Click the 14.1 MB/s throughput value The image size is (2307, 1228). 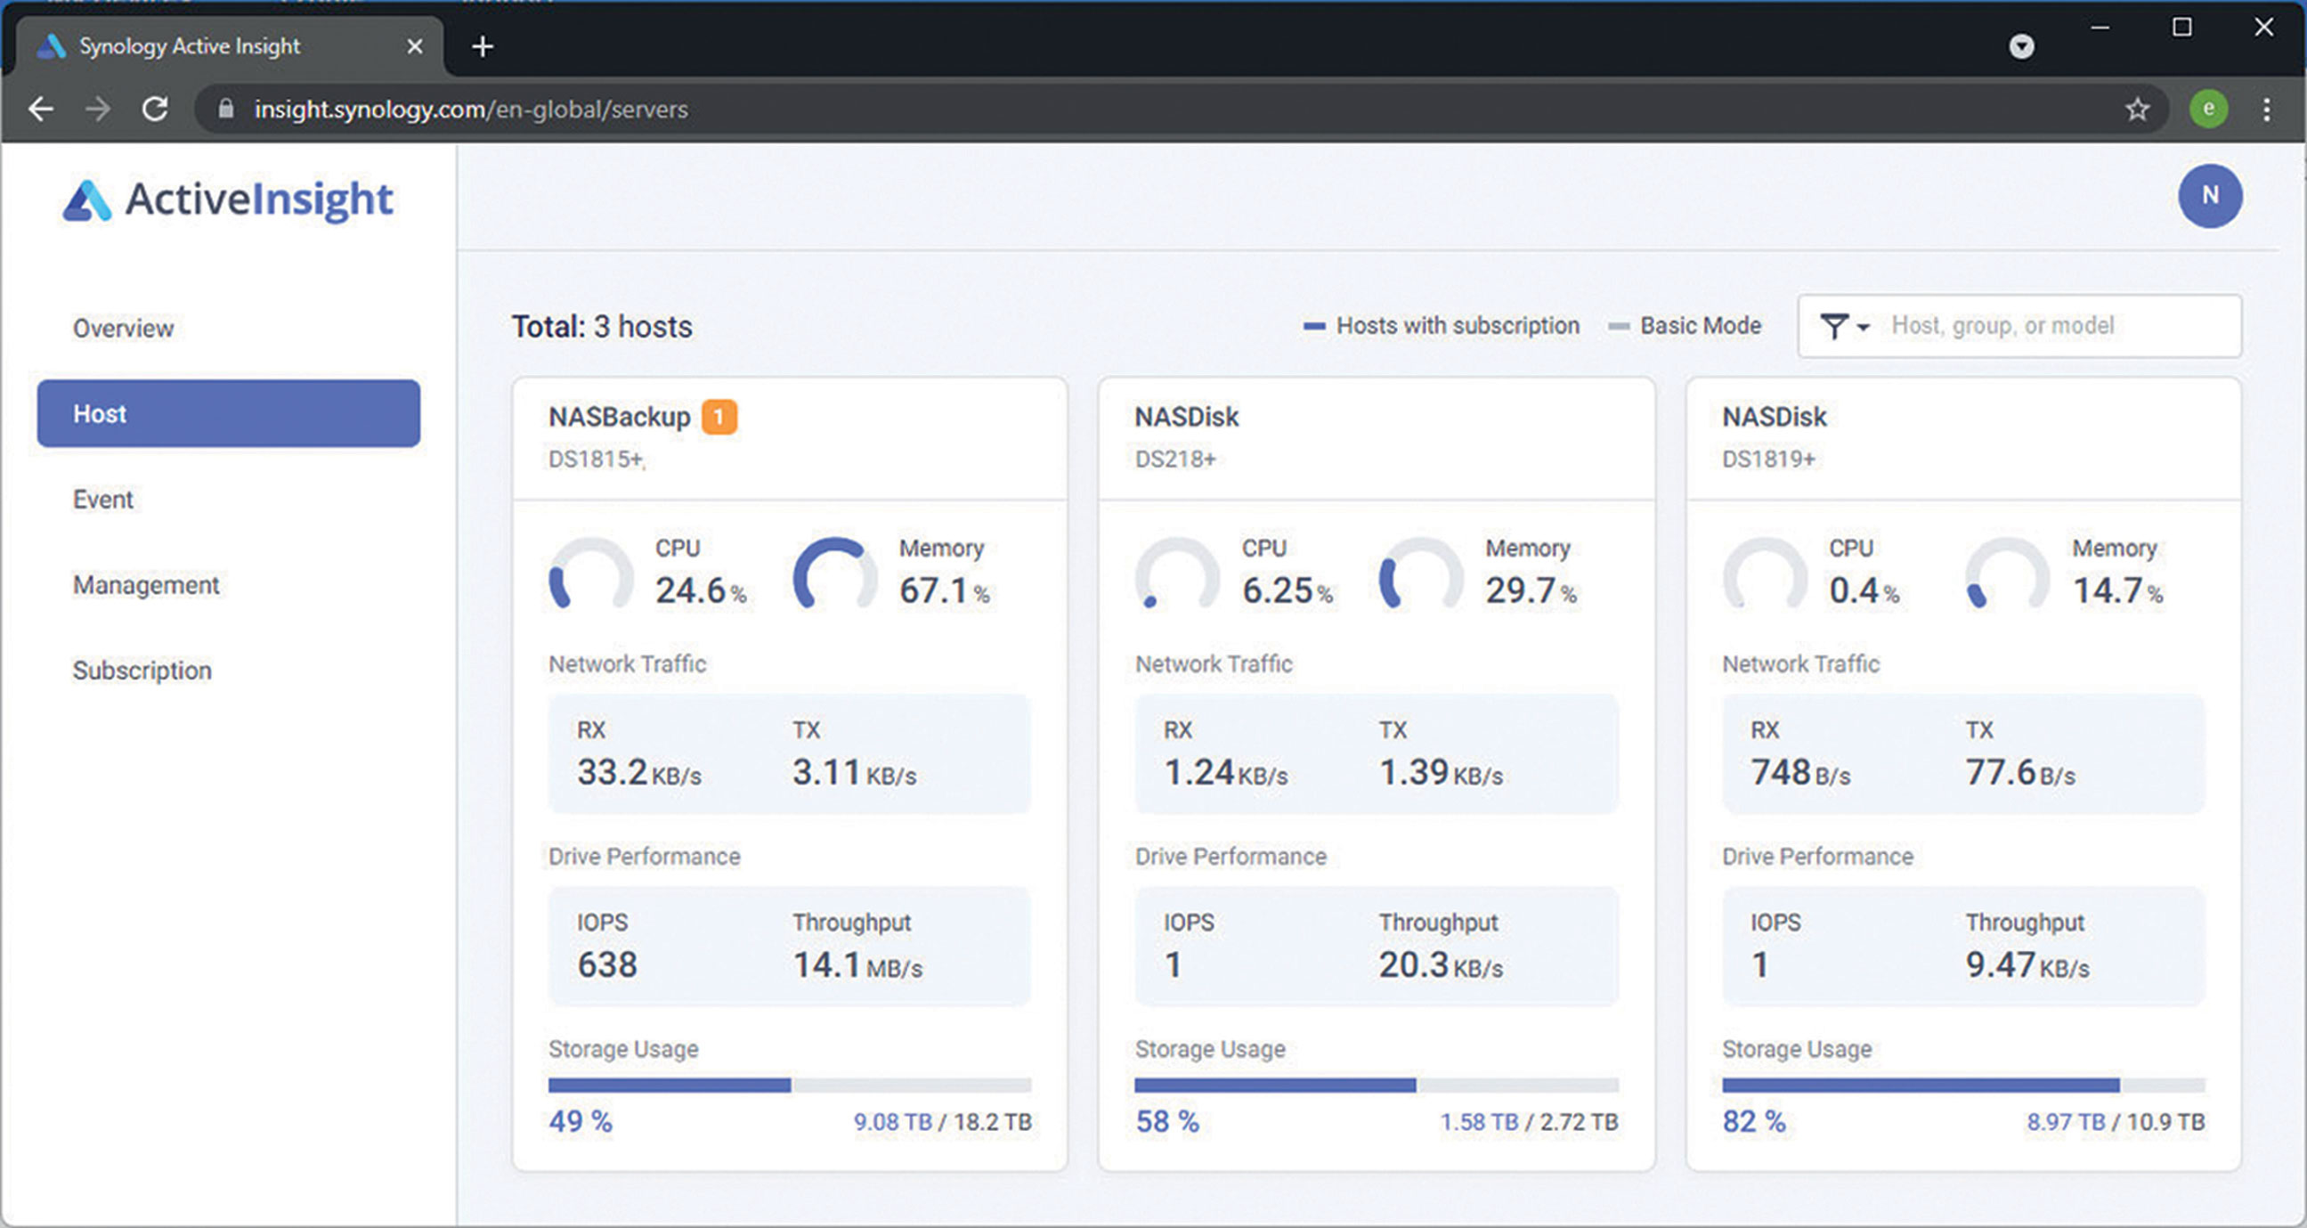[857, 964]
